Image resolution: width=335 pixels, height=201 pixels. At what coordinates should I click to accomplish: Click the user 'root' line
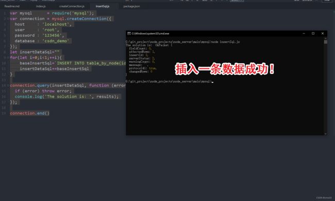click(x=37, y=30)
